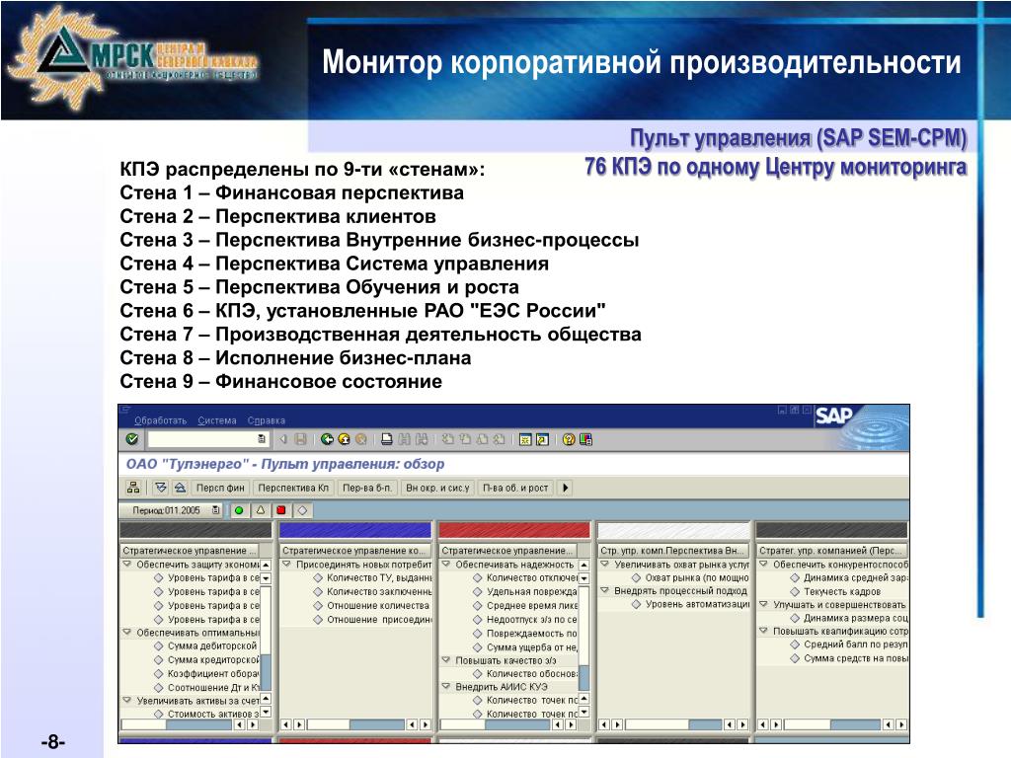Click the Last Page icon

[x=499, y=439]
